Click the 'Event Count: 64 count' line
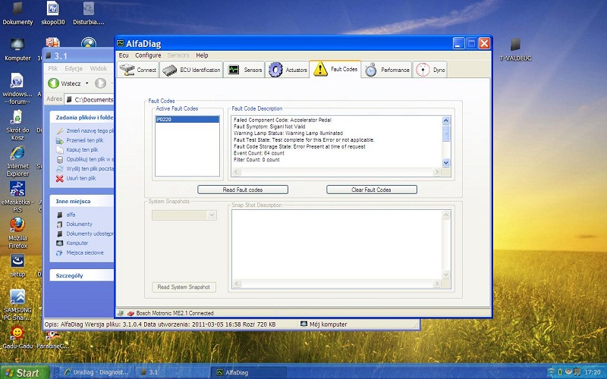Viewport: 607px width, 379px height. (259, 153)
